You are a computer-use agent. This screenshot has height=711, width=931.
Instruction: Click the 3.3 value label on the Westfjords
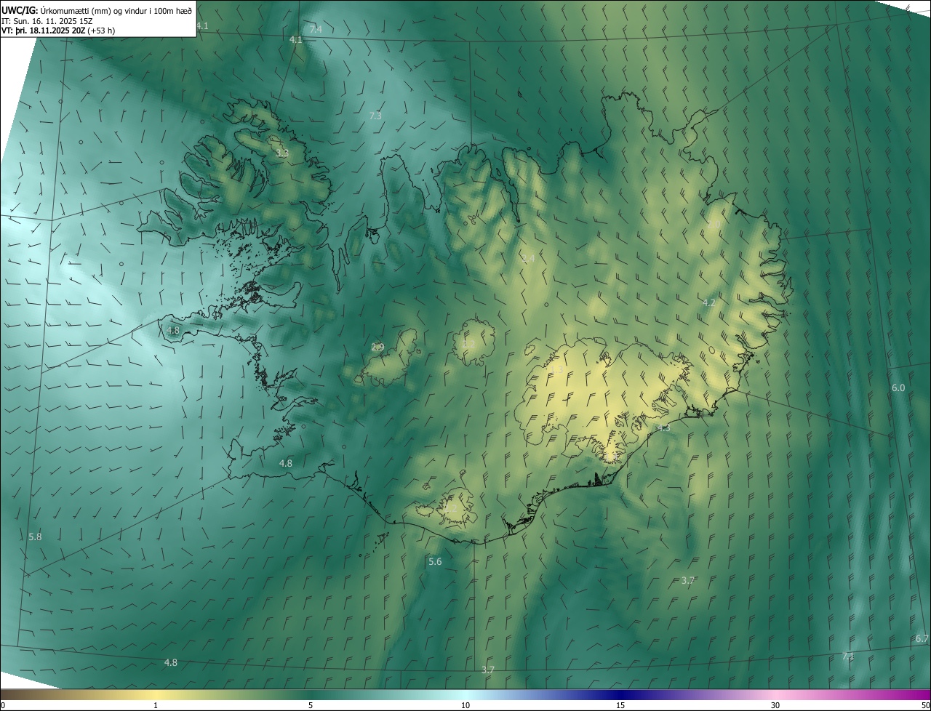[x=282, y=153]
